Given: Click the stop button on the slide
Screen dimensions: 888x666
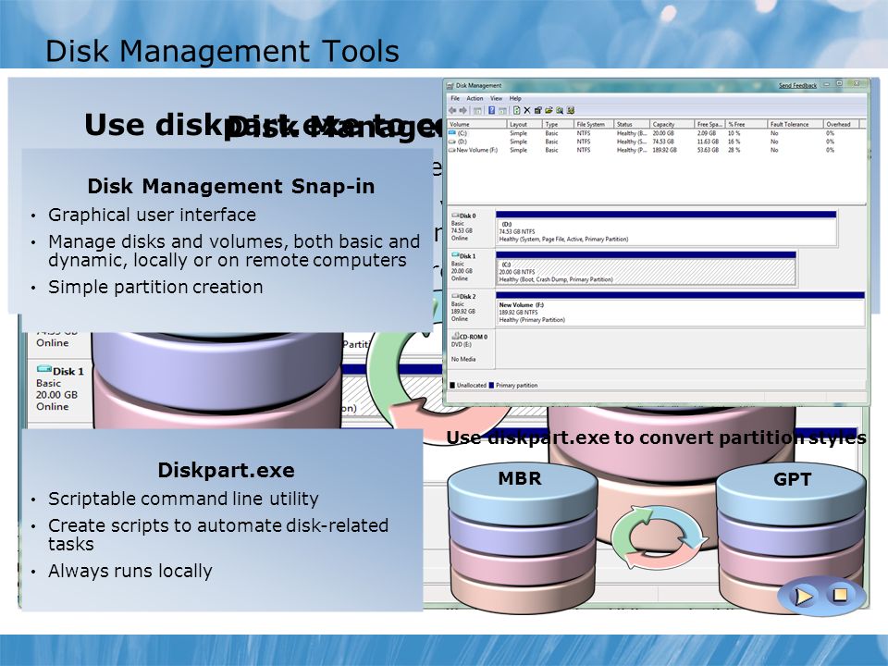Looking at the screenshot, I should point(840,595).
